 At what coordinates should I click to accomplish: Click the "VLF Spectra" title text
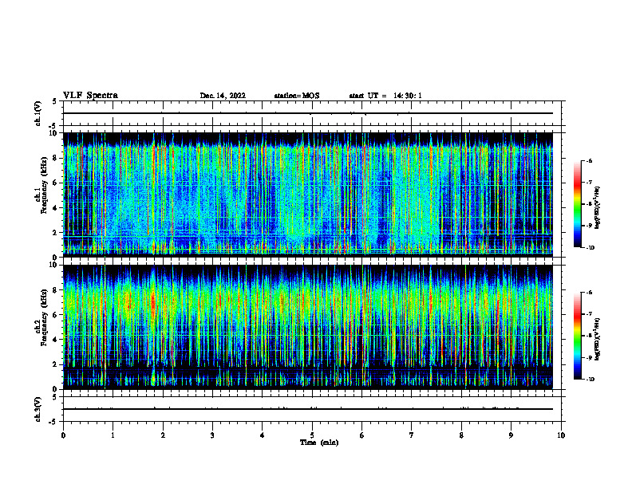[x=90, y=96]
